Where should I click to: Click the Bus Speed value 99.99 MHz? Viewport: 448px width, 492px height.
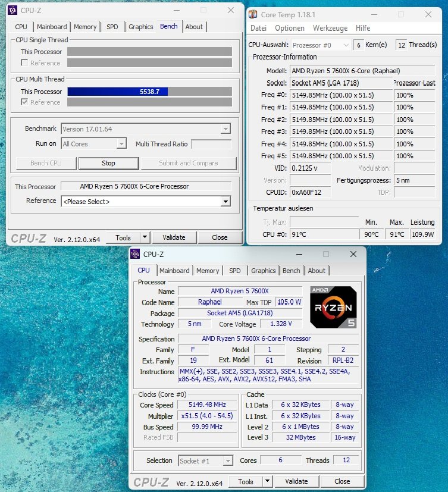click(x=207, y=427)
